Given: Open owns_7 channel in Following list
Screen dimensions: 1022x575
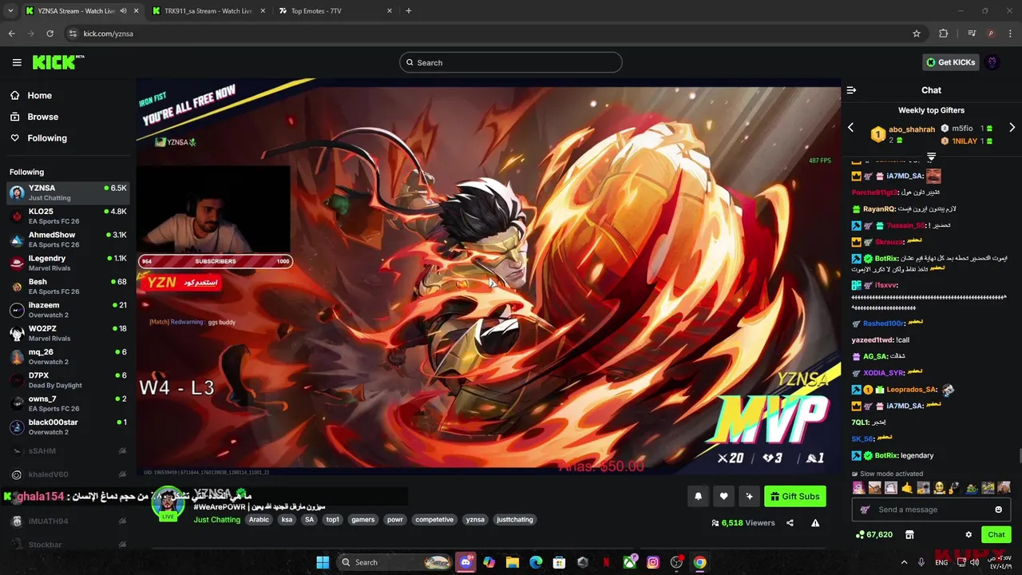Looking at the screenshot, I should (x=68, y=403).
